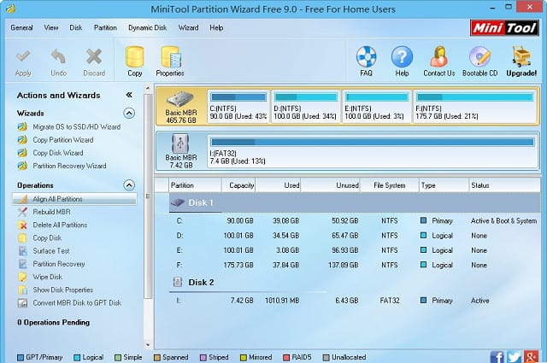Start the Copy Disk Wizard

(x=58, y=153)
